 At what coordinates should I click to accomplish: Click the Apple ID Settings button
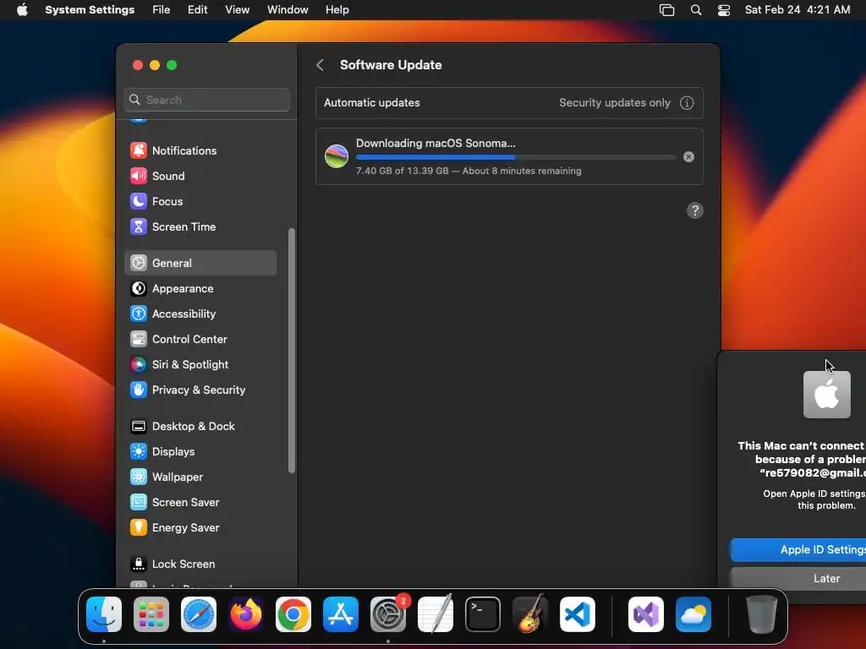click(x=798, y=549)
